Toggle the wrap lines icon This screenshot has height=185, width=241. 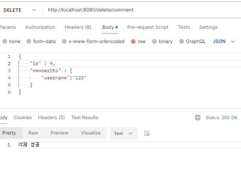pyautogui.click(x=147, y=133)
